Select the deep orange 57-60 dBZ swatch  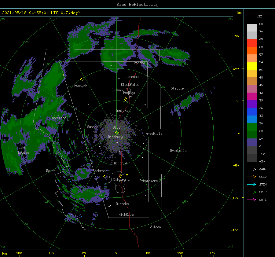click(252, 51)
